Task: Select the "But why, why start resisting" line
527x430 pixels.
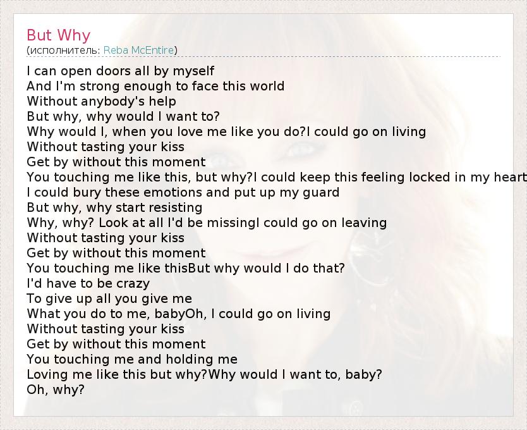Action: pos(114,207)
